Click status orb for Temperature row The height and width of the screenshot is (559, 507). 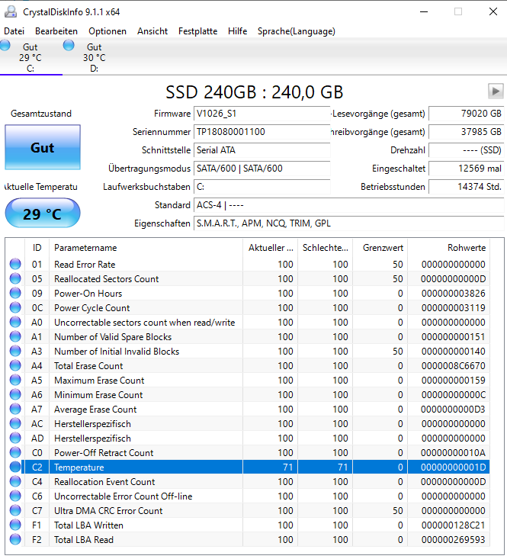click(15, 467)
